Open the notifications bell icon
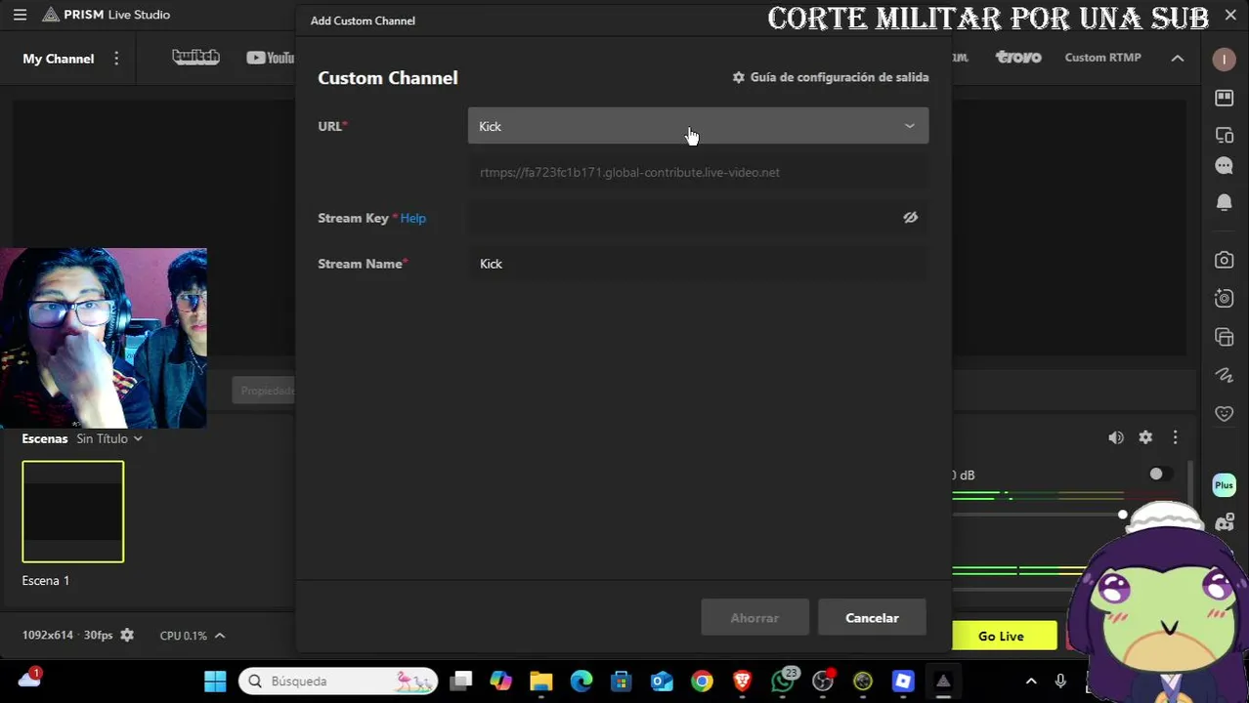The width and height of the screenshot is (1249, 703). [x=1225, y=202]
